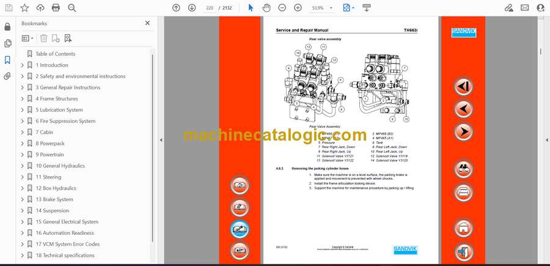Click the bottom left-column manual round button

240,251
